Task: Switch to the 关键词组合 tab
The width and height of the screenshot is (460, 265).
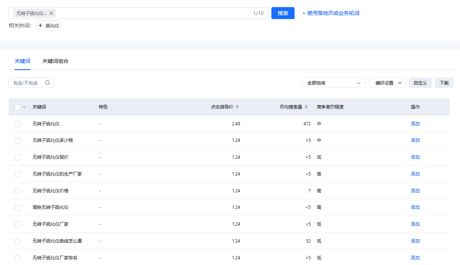Action: 55,61
